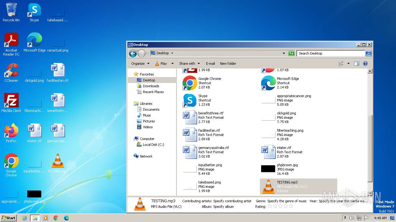Viewport: 396px width, 222px height.
Task: Click the volume icon in system tray
Action: coord(351,218)
